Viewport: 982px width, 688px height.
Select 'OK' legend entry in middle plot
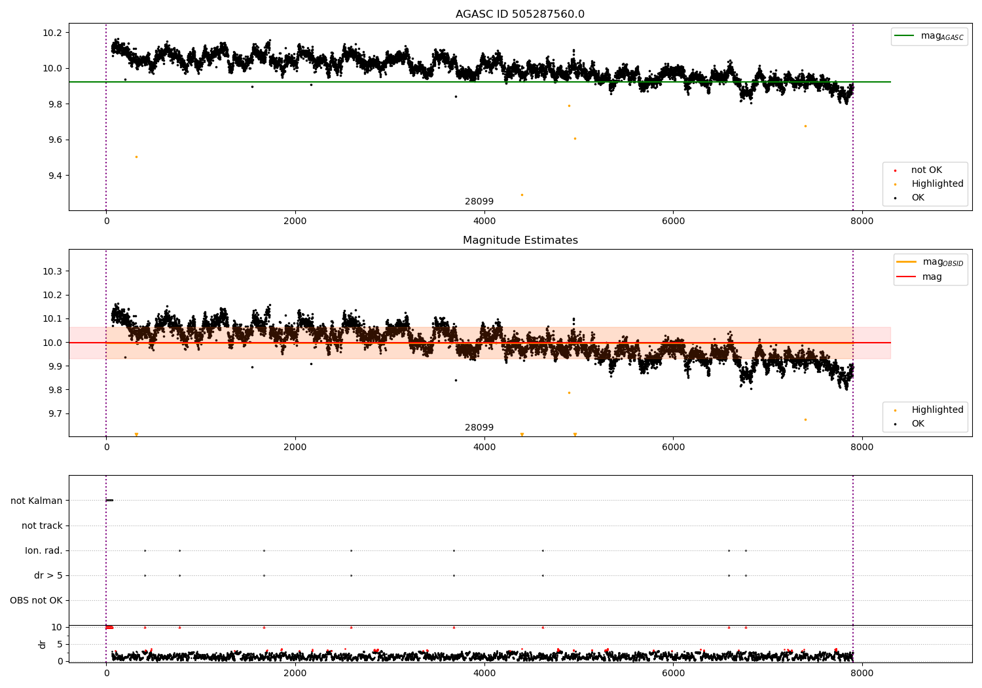(918, 424)
